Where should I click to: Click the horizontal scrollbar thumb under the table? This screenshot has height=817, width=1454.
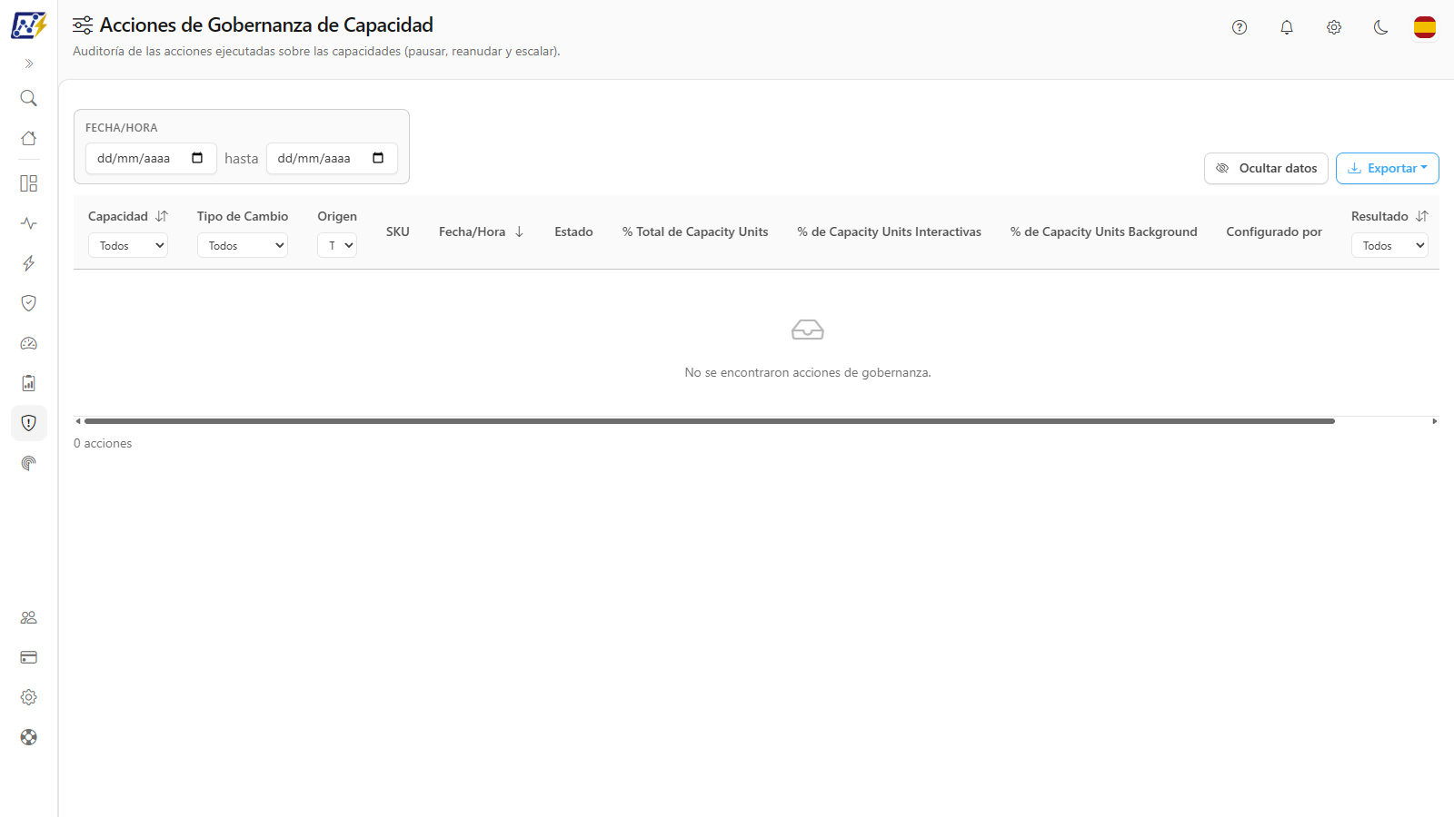tap(710, 421)
